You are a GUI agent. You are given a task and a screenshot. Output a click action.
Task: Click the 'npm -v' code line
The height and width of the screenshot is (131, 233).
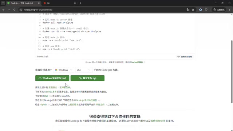point(61,49)
